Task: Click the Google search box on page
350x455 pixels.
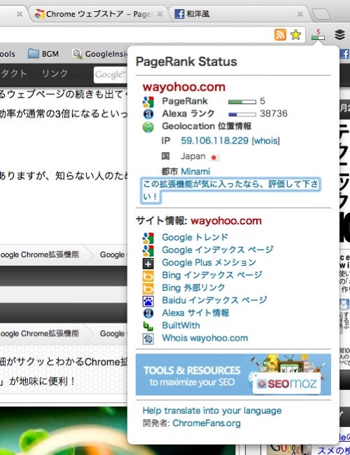Action: tap(111, 74)
